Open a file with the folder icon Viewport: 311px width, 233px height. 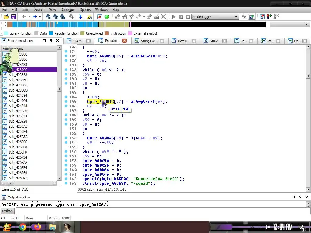point(6,17)
